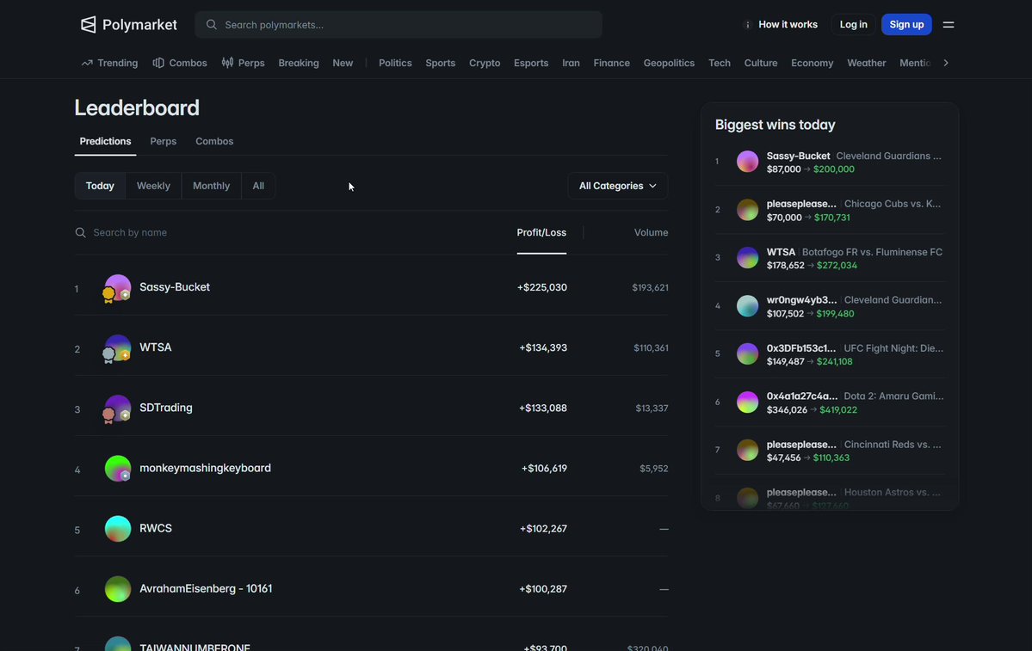
Task: Select the All time filter
Action: click(x=258, y=186)
